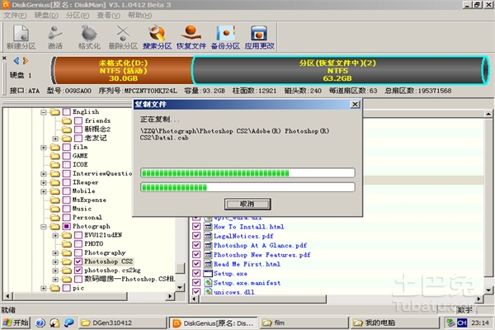Click file list horizontal scroll right arrow

click(479, 299)
